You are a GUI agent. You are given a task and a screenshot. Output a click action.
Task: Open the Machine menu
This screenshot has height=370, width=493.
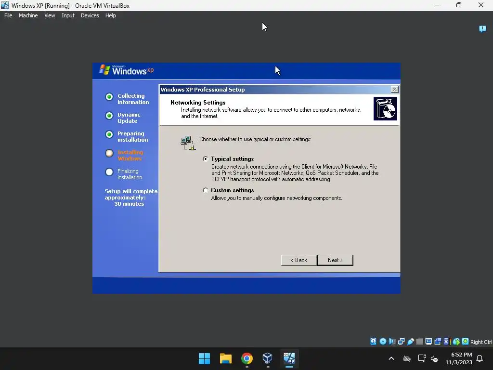(x=28, y=15)
